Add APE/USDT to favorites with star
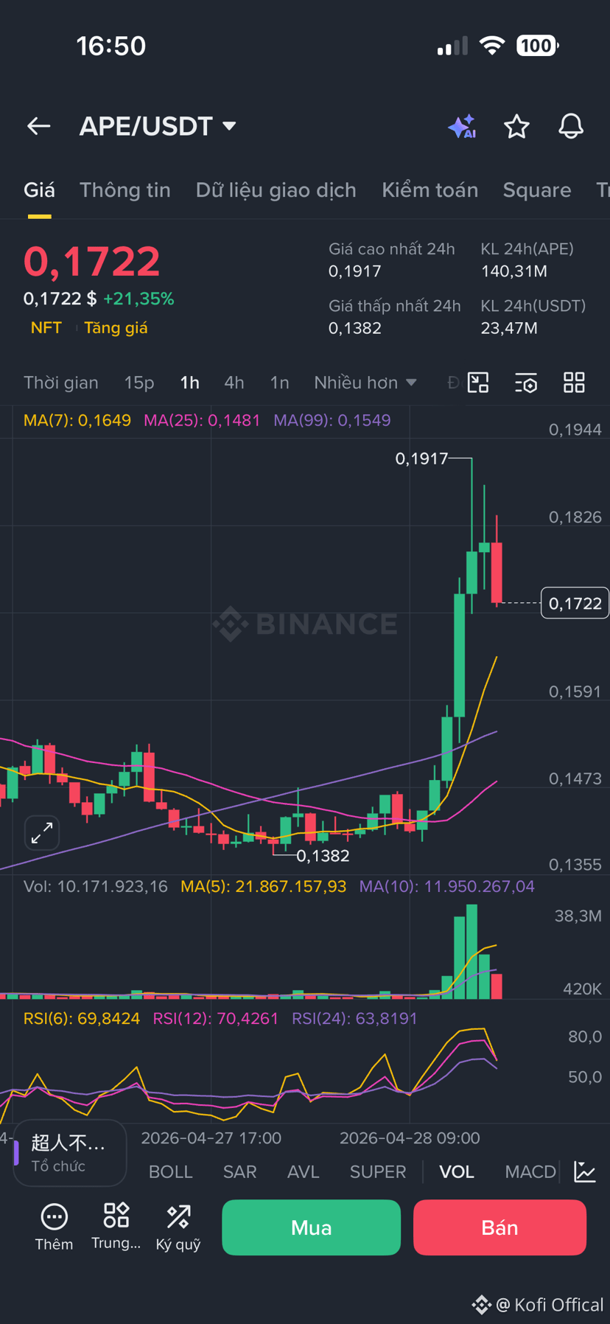The height and width of the screenshot is (1324, 610). click(x=516, y=127)
